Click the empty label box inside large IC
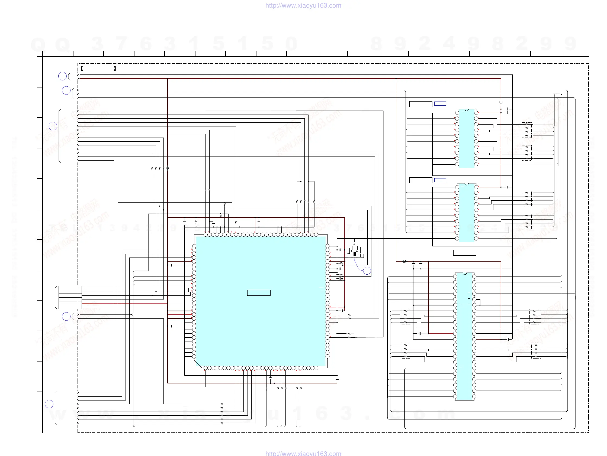 point(259,293)
